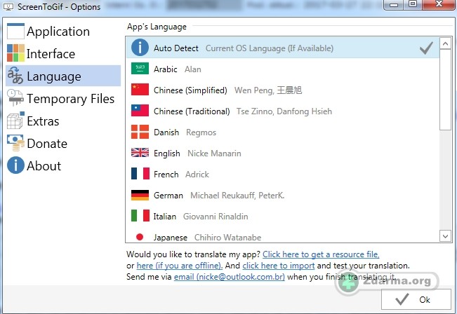The height and width of the screenshot is (314, 457).
Task: Click the About info icon
Action: tap(15, 165)
